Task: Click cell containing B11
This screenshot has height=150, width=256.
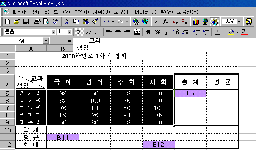Action: click(63, 137)
